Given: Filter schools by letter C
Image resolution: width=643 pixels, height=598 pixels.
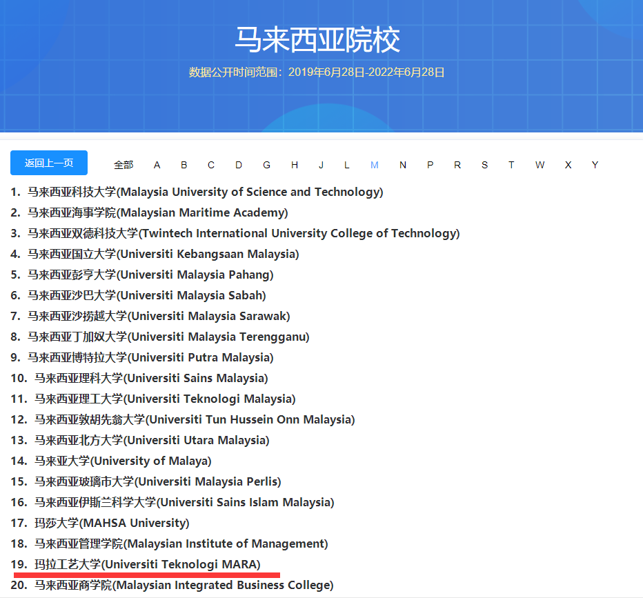Looking at the screenshot, I should click(211, 165).
